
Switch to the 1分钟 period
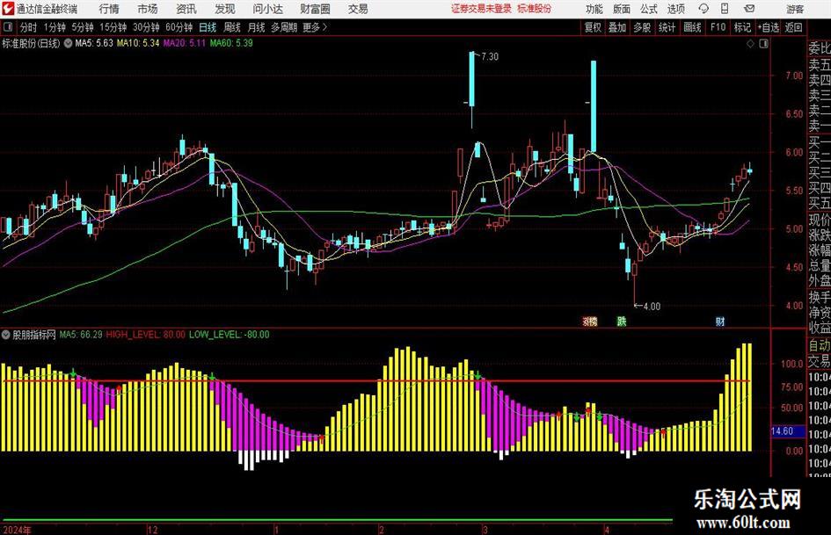click(55, 27)
